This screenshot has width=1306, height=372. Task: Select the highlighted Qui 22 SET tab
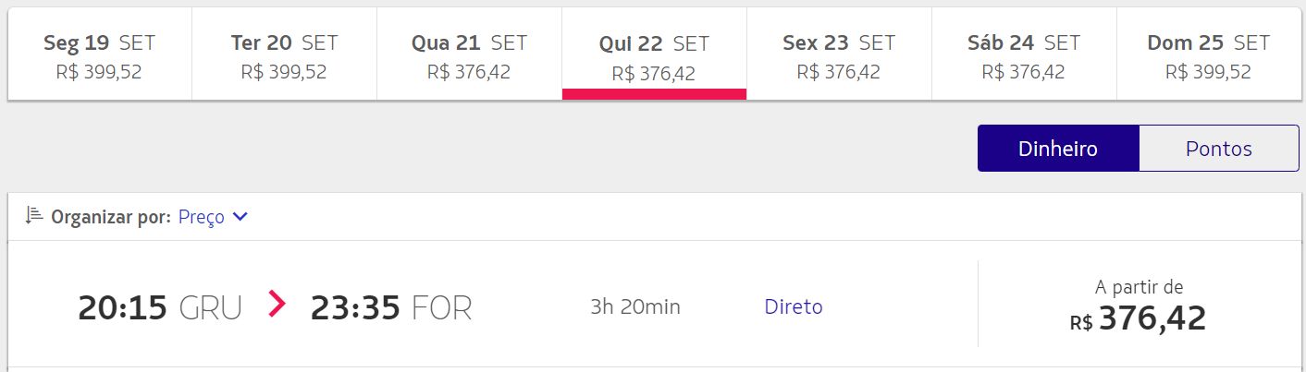click(654, 54)
